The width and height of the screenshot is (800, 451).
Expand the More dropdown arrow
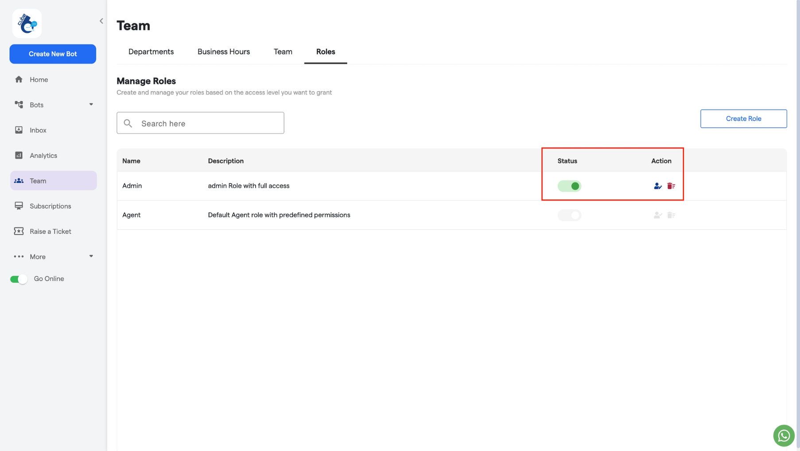[x=91, y=256]
